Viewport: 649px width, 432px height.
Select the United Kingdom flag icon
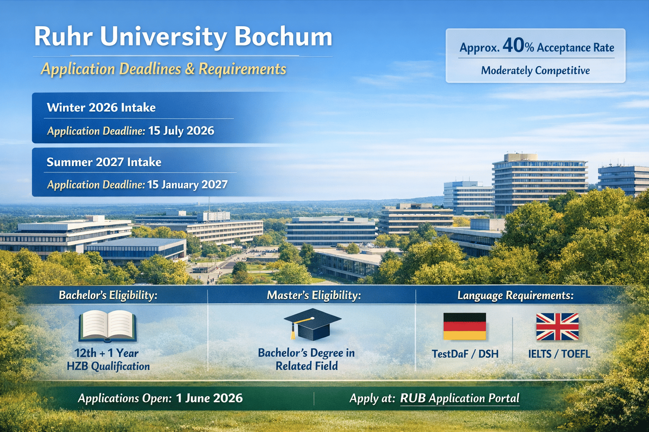(557, 327)
